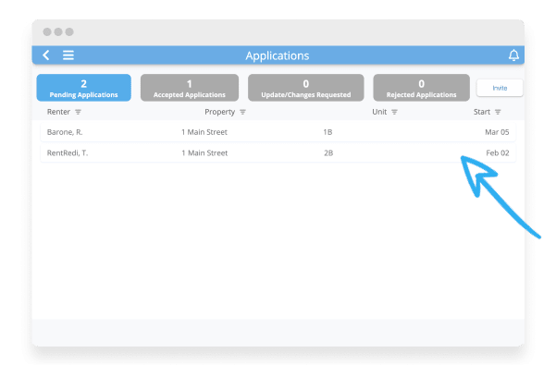This screenshot has width=556, height=365.
Task: Open the Barone, R. application
Action: pos(278,132)
